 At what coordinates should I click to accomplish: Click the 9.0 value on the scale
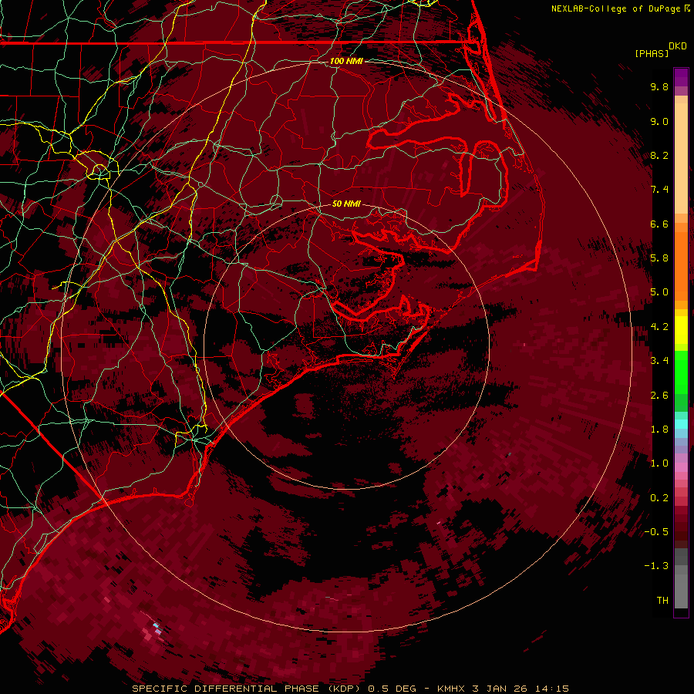coord(659,121)
